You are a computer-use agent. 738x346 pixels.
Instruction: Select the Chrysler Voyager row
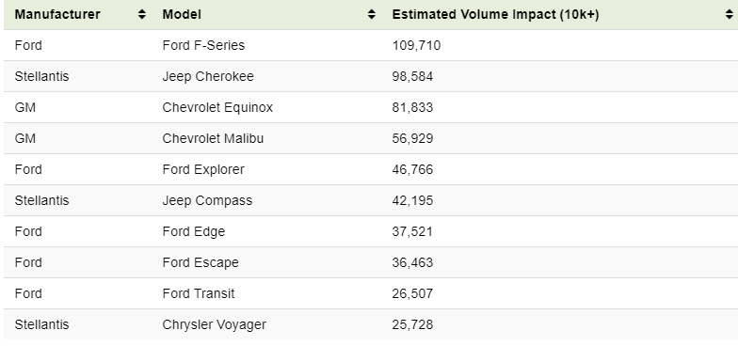pyautogui.click(x=371, y=324)
